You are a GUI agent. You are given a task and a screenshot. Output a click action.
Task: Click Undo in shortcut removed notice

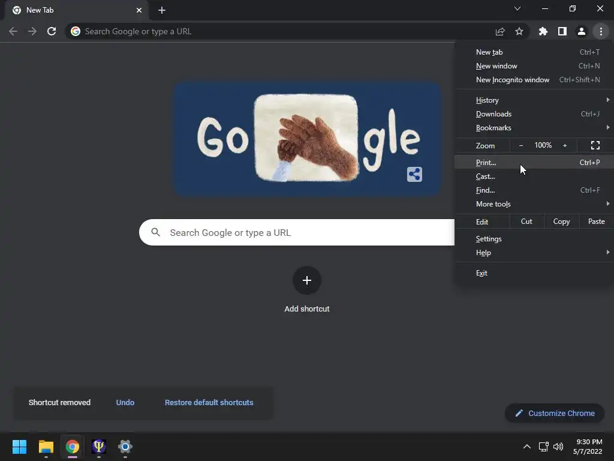pos(125,403)
